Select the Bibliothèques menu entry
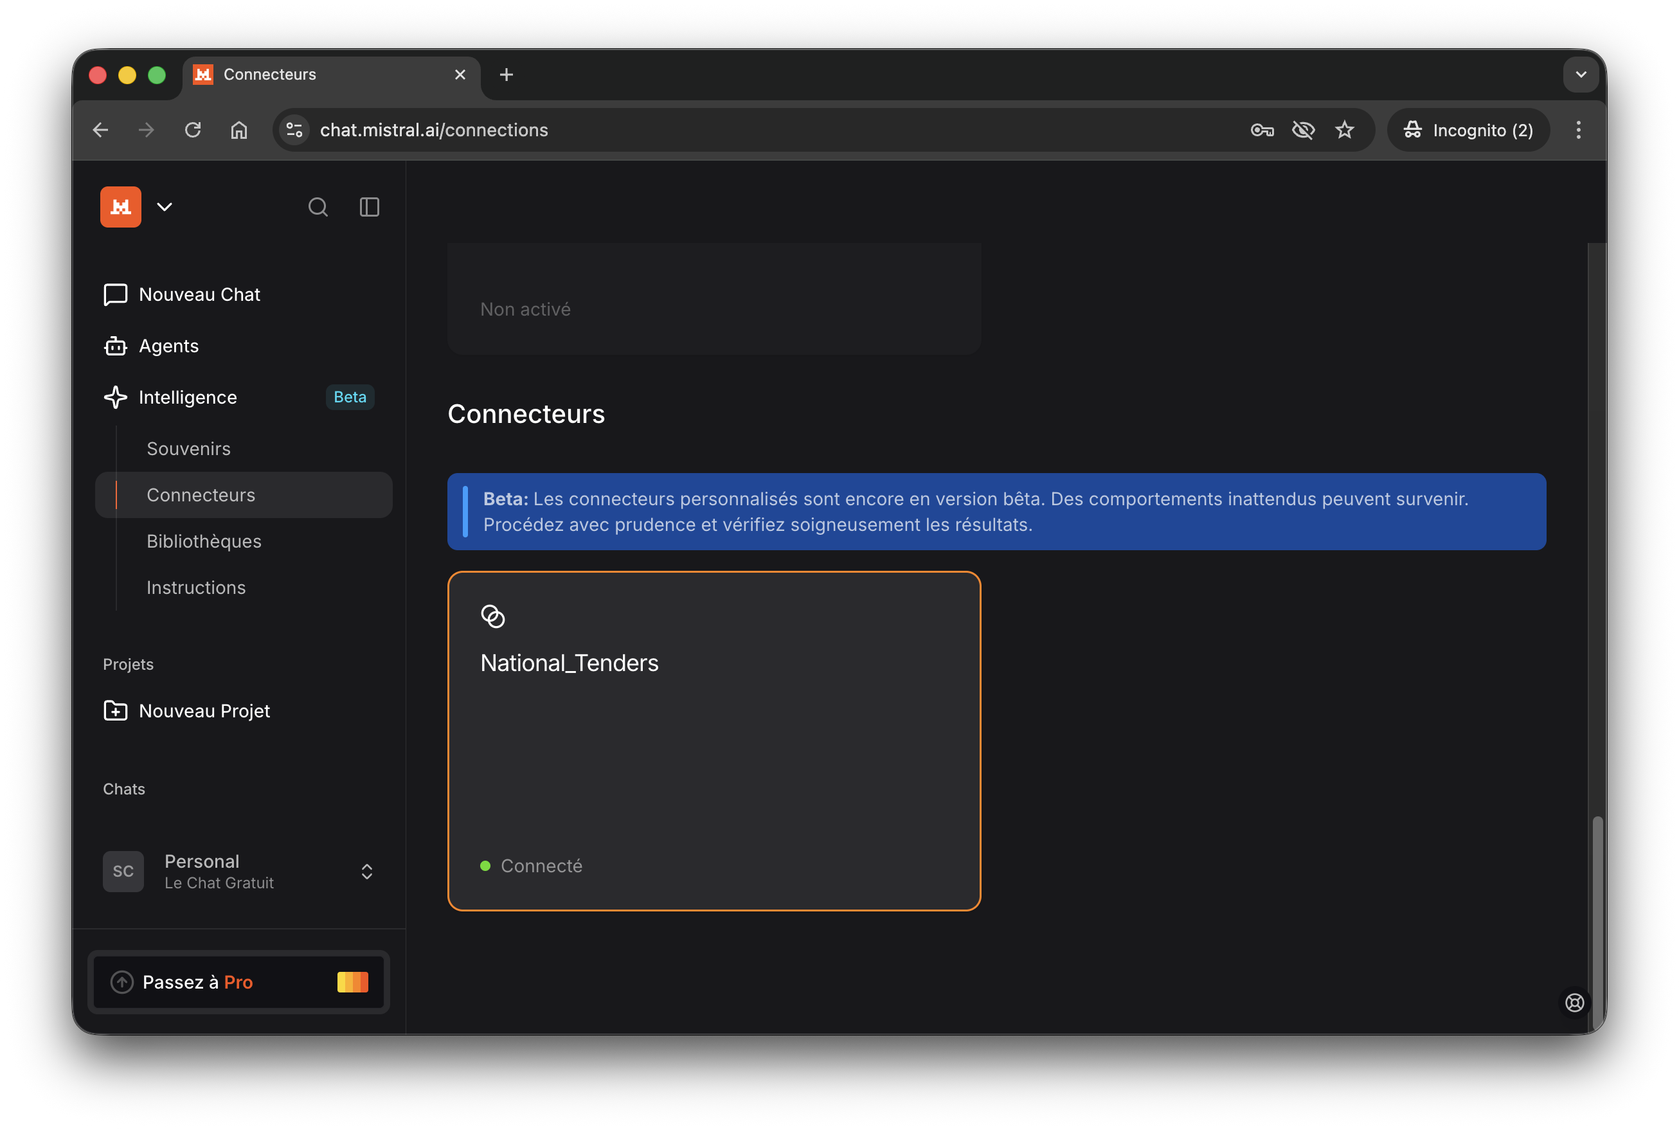The image size is (1679, 1130). pos(204,541)
